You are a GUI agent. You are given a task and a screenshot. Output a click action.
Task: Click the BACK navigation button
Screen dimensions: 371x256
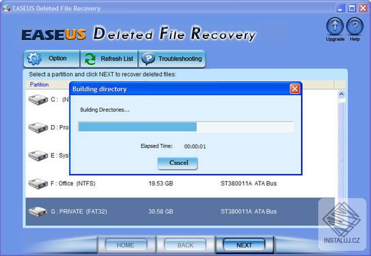(x=185, y=245)
